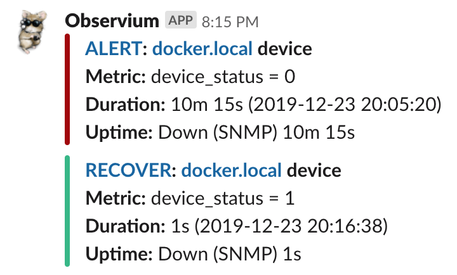Click the 2019-12-23 20:16:38 recover date
This screenshot has width=457, height=275.
(x=291, y=226)
